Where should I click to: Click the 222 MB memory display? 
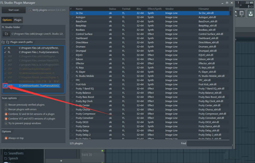click(249, 3)
